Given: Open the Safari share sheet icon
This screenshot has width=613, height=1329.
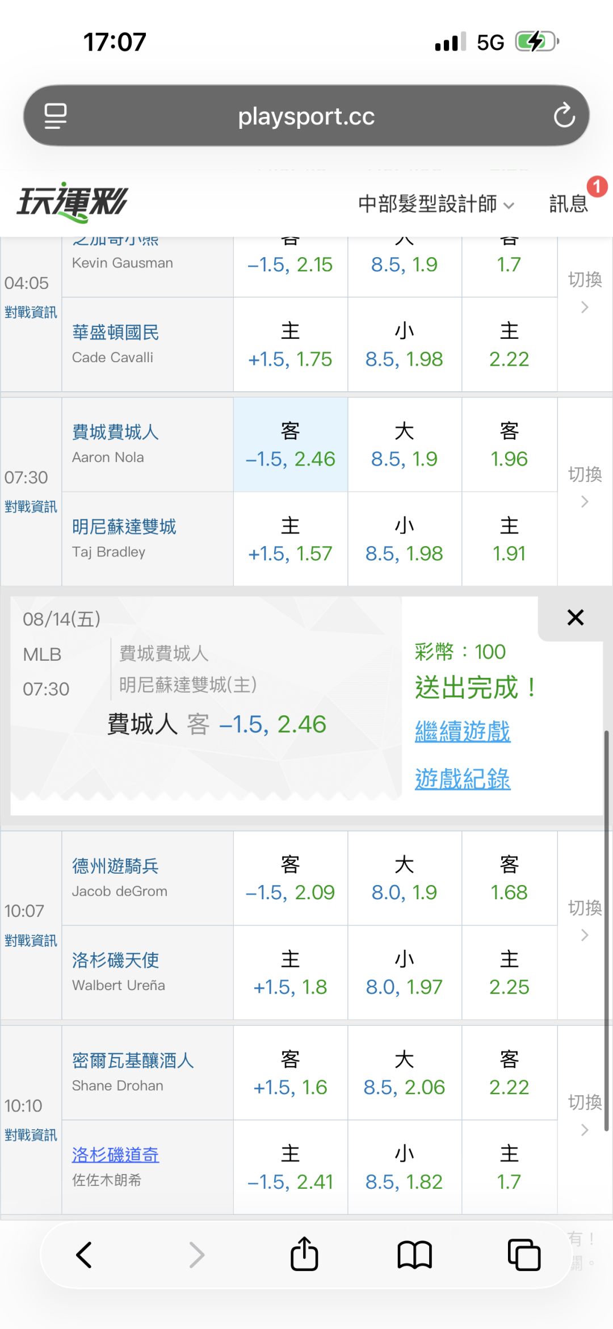Looking at the screenshot, I should coord(304,1253).
